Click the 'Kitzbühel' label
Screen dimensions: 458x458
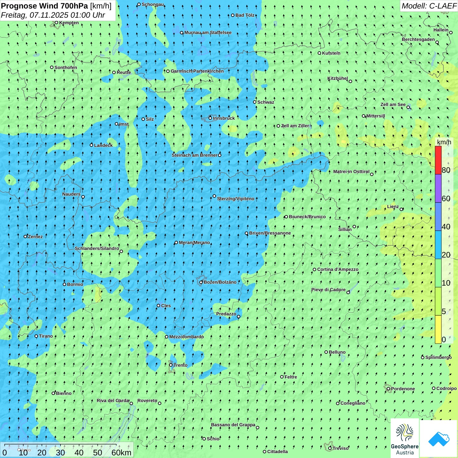(x=338, y=78)
